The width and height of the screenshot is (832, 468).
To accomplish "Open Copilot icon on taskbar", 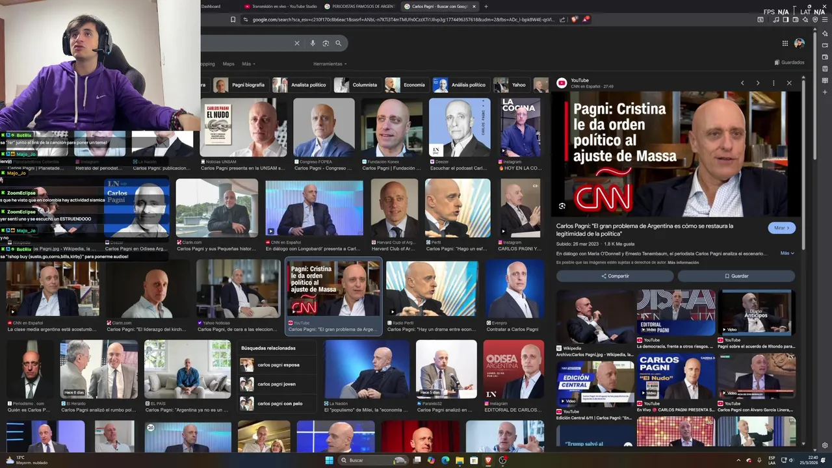I will point(431,460).
